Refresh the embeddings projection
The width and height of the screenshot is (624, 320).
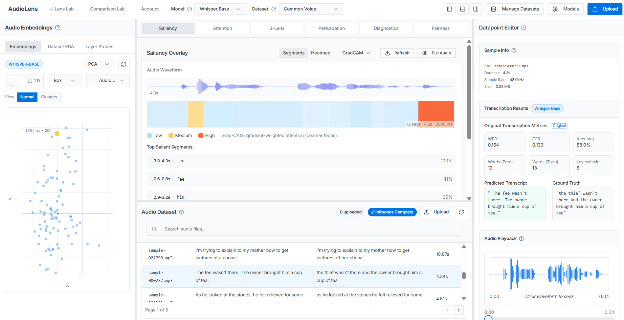124,64
